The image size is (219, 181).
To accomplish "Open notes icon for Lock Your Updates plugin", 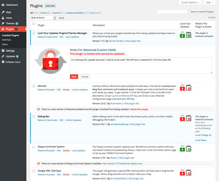I will pyautogui.click(x=189, y=35).
